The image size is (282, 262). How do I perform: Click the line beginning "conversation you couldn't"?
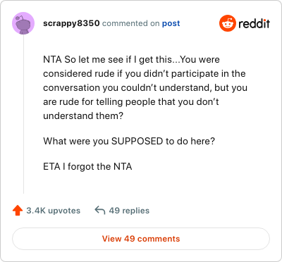click(145, 88)
